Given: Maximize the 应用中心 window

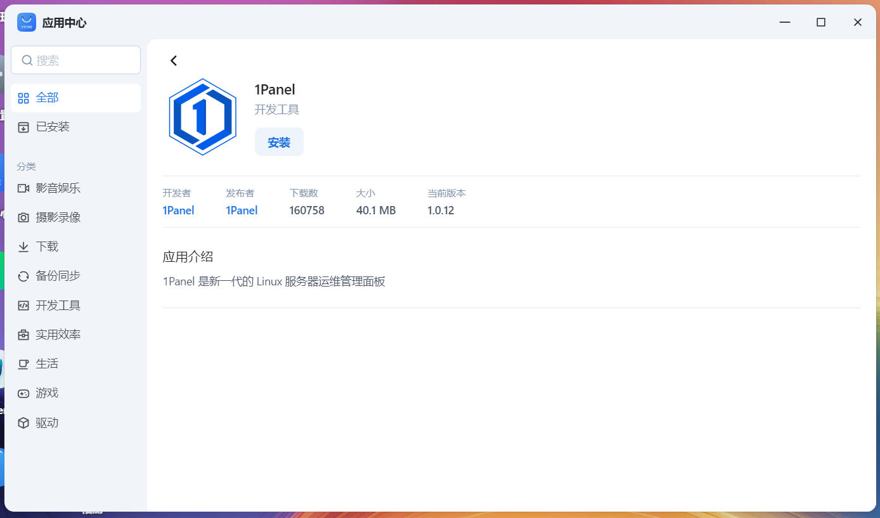Looking at the screenshot, I should click(x=821, y=22).
